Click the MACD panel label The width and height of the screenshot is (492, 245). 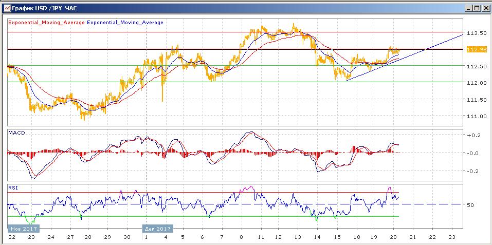pos(16,133)
